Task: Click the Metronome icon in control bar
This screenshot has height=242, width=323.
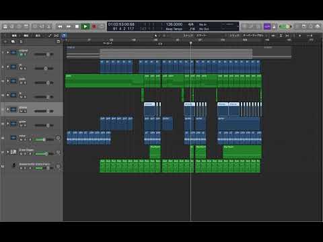Action: click(274, 27)
